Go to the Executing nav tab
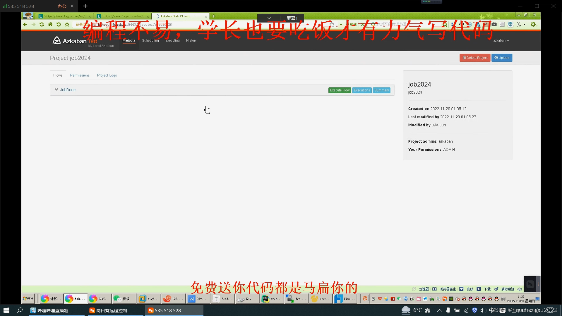 (172, 40)
